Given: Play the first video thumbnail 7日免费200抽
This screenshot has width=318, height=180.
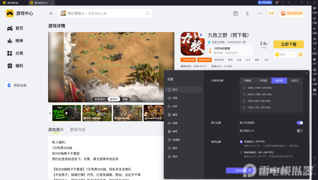Looking at the screenshot, I should [x=67, y=113].
